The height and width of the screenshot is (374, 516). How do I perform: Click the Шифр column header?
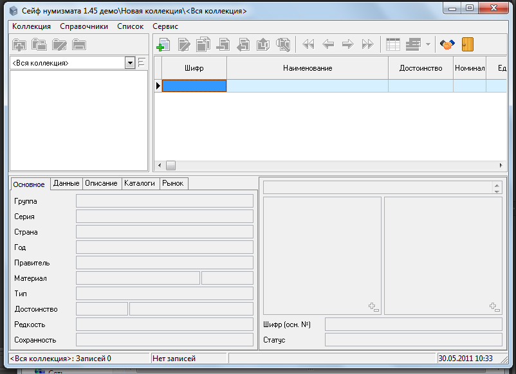[194, 68]
